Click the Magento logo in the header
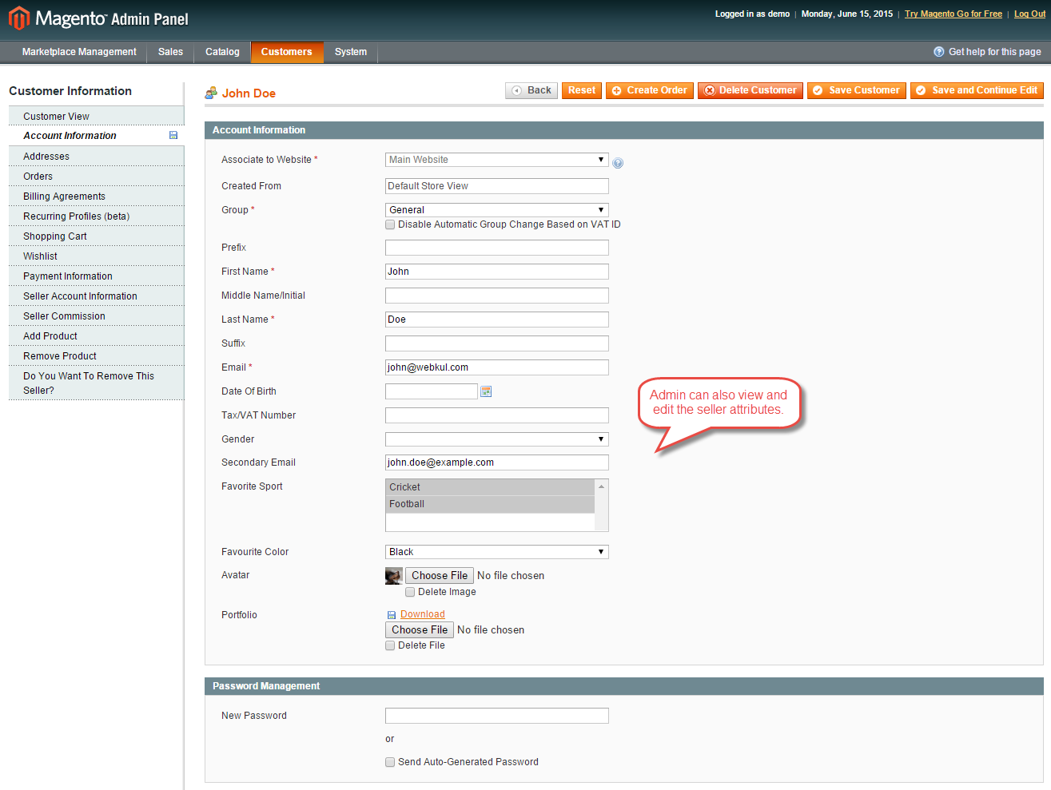 tap(18, 18)
